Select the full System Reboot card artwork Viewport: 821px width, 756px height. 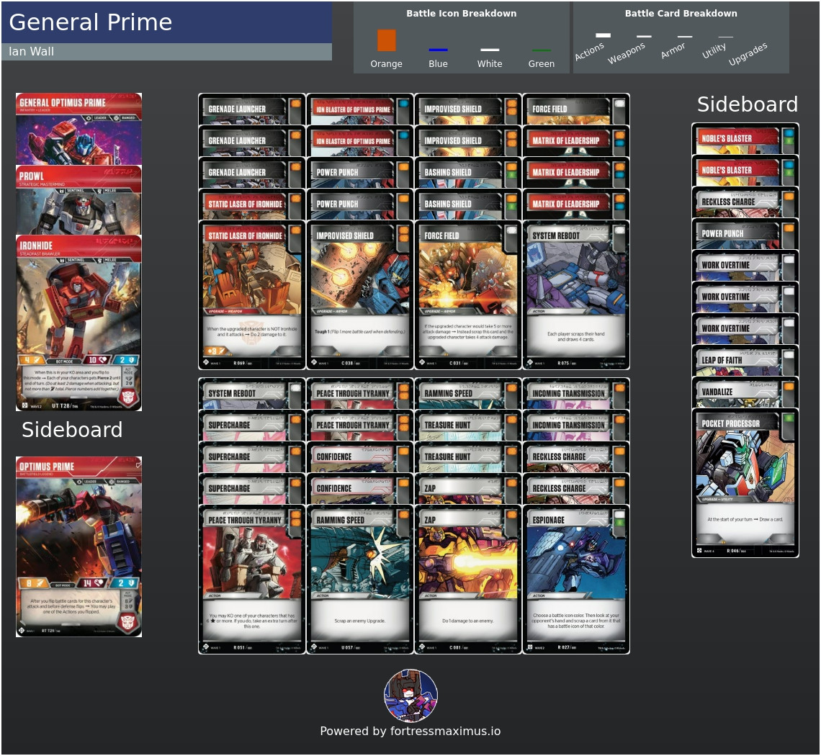point(576,295)
